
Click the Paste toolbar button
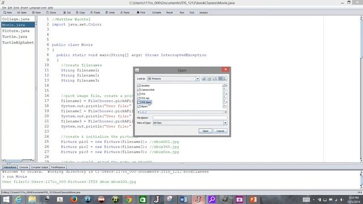point(95,12)
